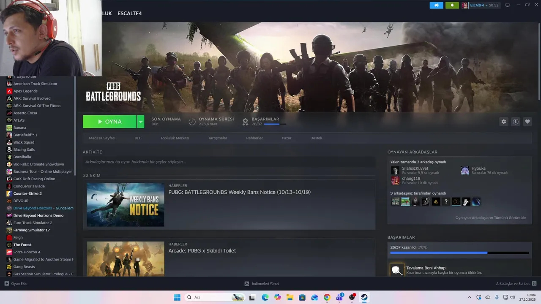541x304 pixels.
Task: Select The Forest in the library
Action: 22,245
